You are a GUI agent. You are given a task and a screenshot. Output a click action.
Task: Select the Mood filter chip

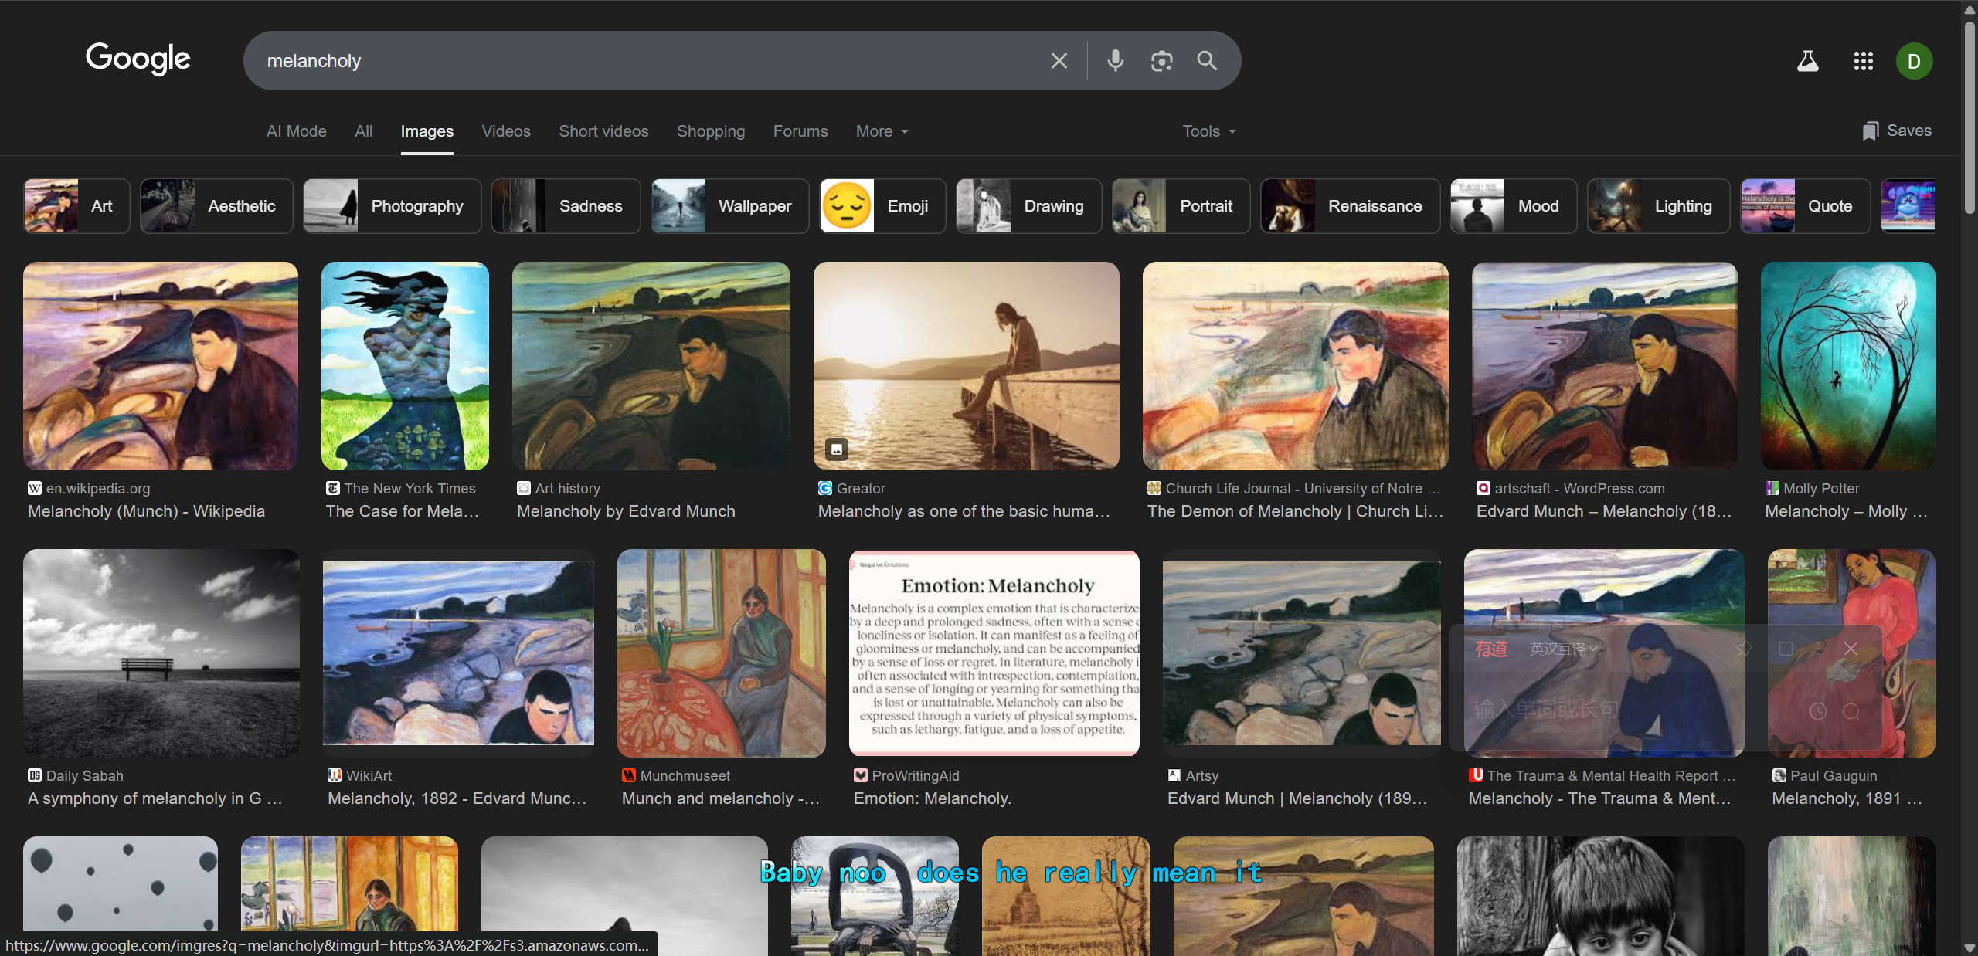[x=1514, y=206]
